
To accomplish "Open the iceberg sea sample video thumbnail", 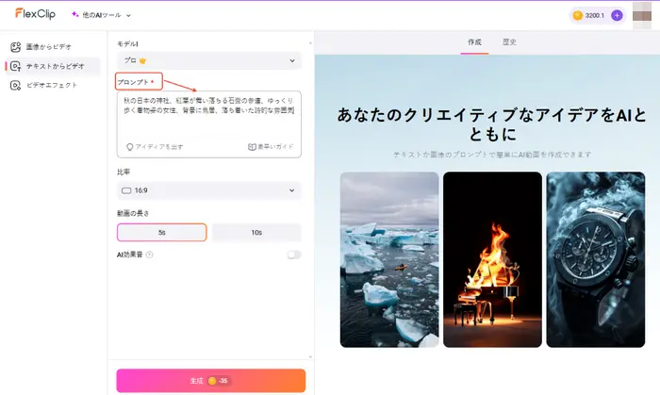I will point(389,259).
